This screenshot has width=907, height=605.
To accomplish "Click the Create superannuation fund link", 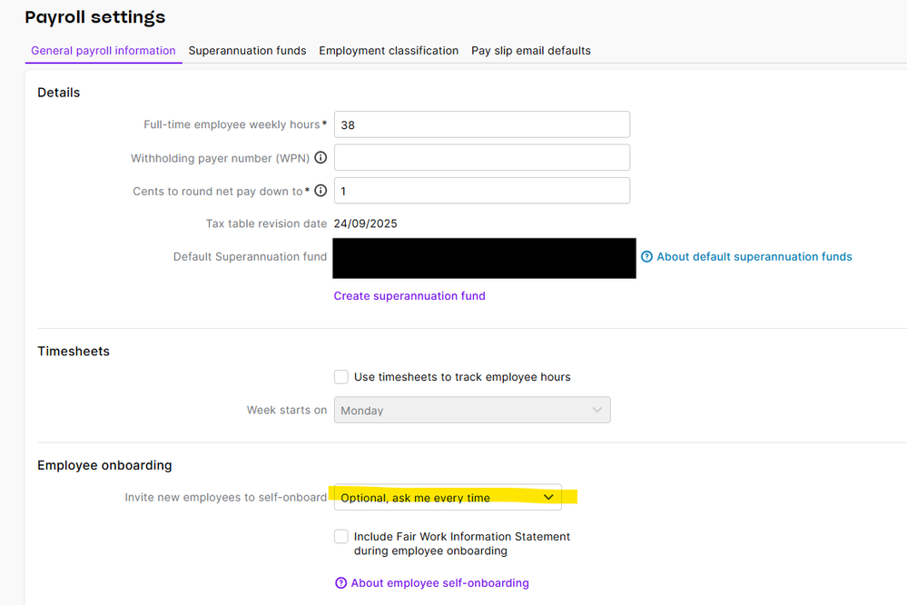I will pyautogui.click(x=409, y=296).
